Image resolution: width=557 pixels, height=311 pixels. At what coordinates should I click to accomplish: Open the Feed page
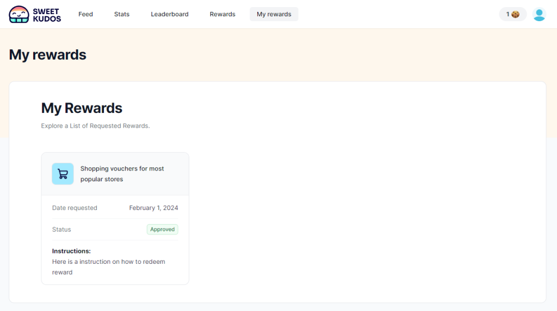coord(85,14)
